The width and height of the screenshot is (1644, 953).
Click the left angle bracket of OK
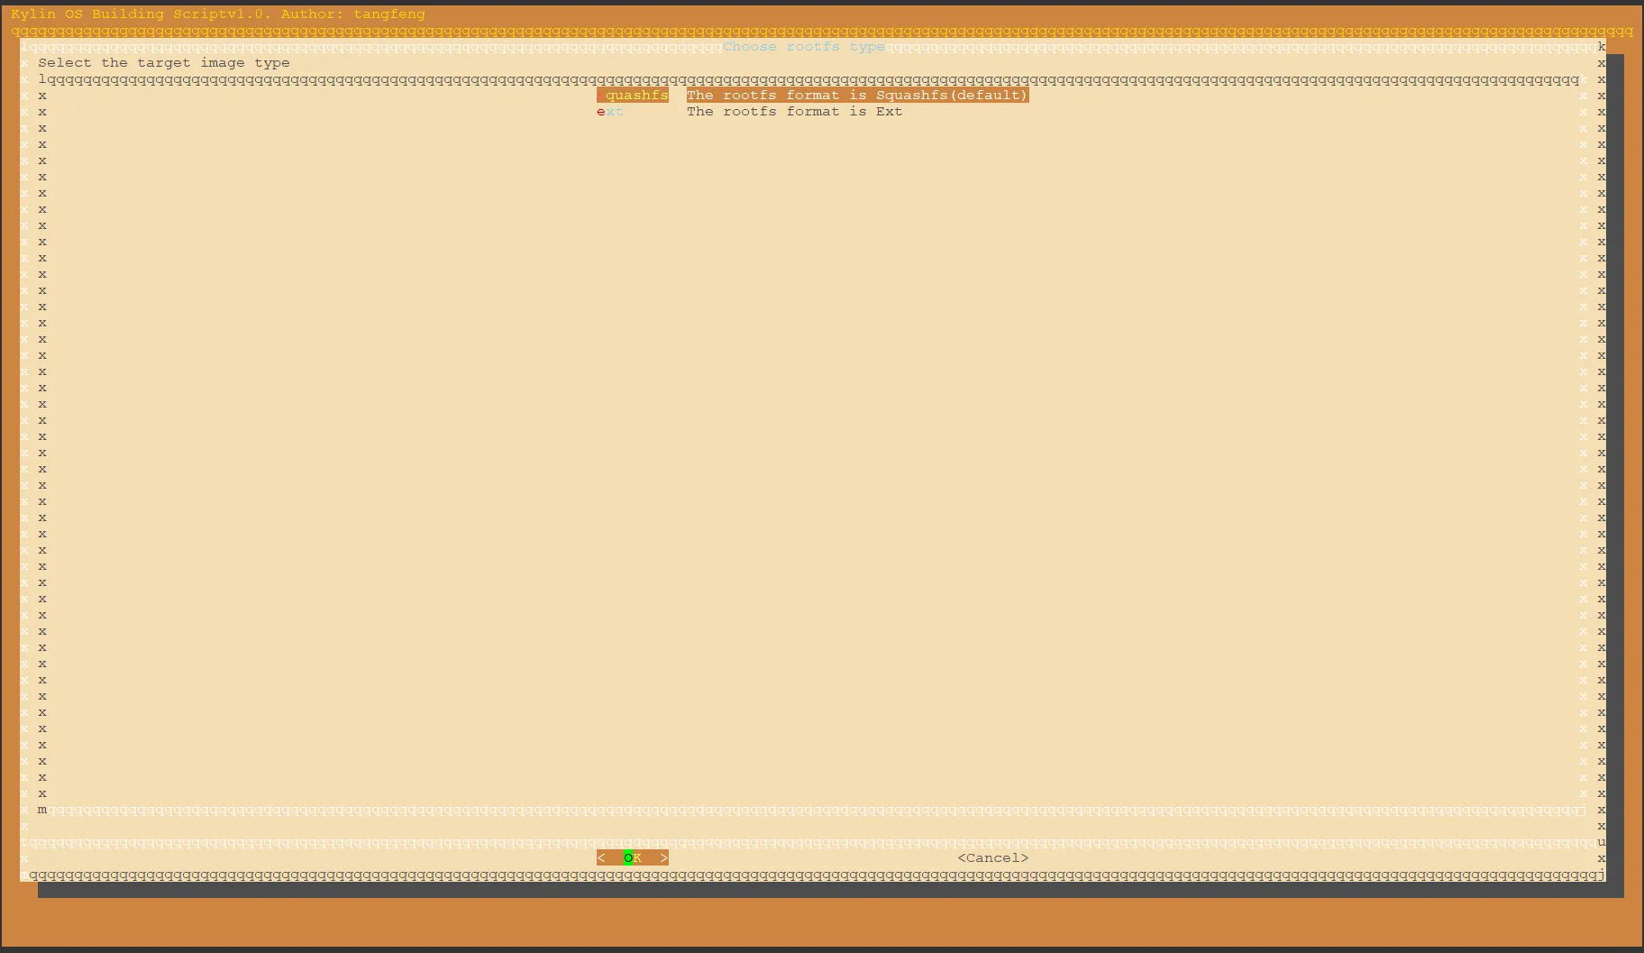click(601, 858)
